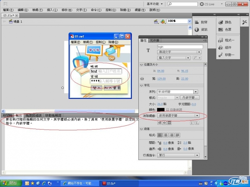Screen dimensions: 250x187
Task: Collapse the 段落 section
Action: [141, 129]
